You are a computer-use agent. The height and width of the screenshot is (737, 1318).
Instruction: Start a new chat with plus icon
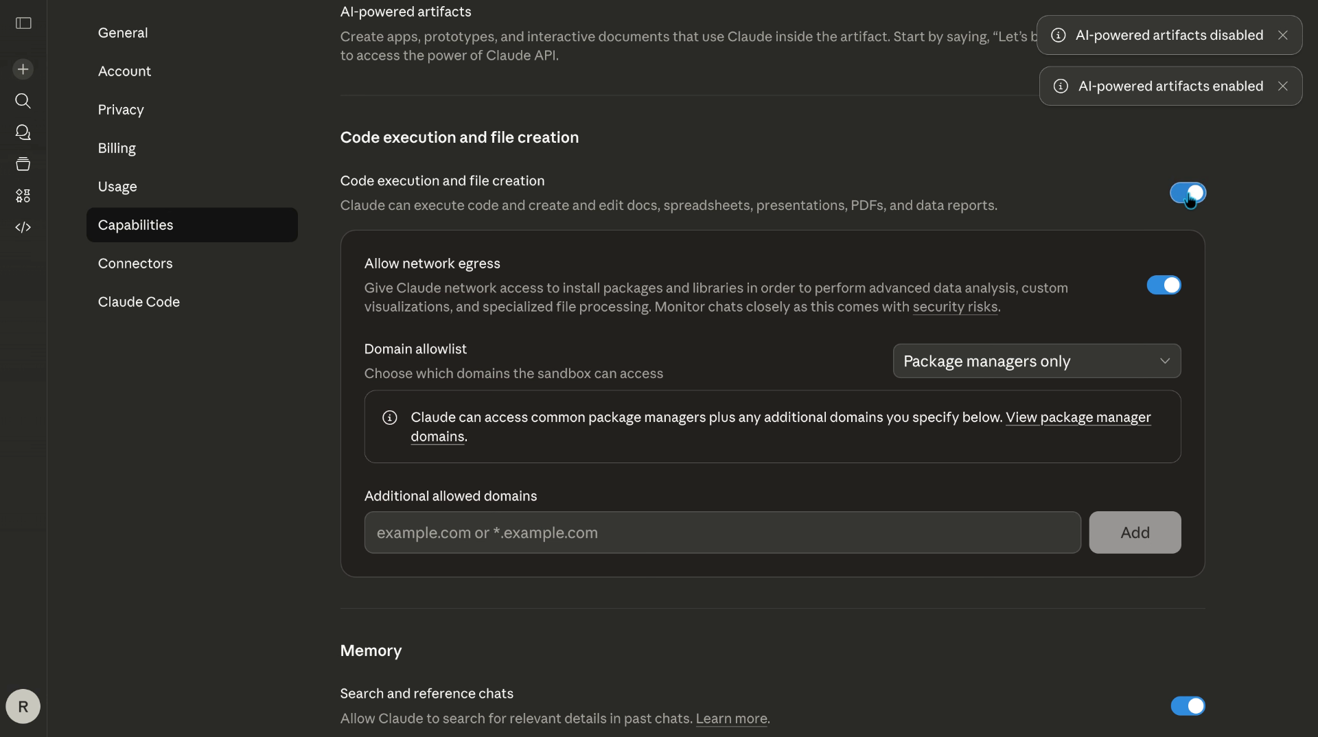point(23,69)
